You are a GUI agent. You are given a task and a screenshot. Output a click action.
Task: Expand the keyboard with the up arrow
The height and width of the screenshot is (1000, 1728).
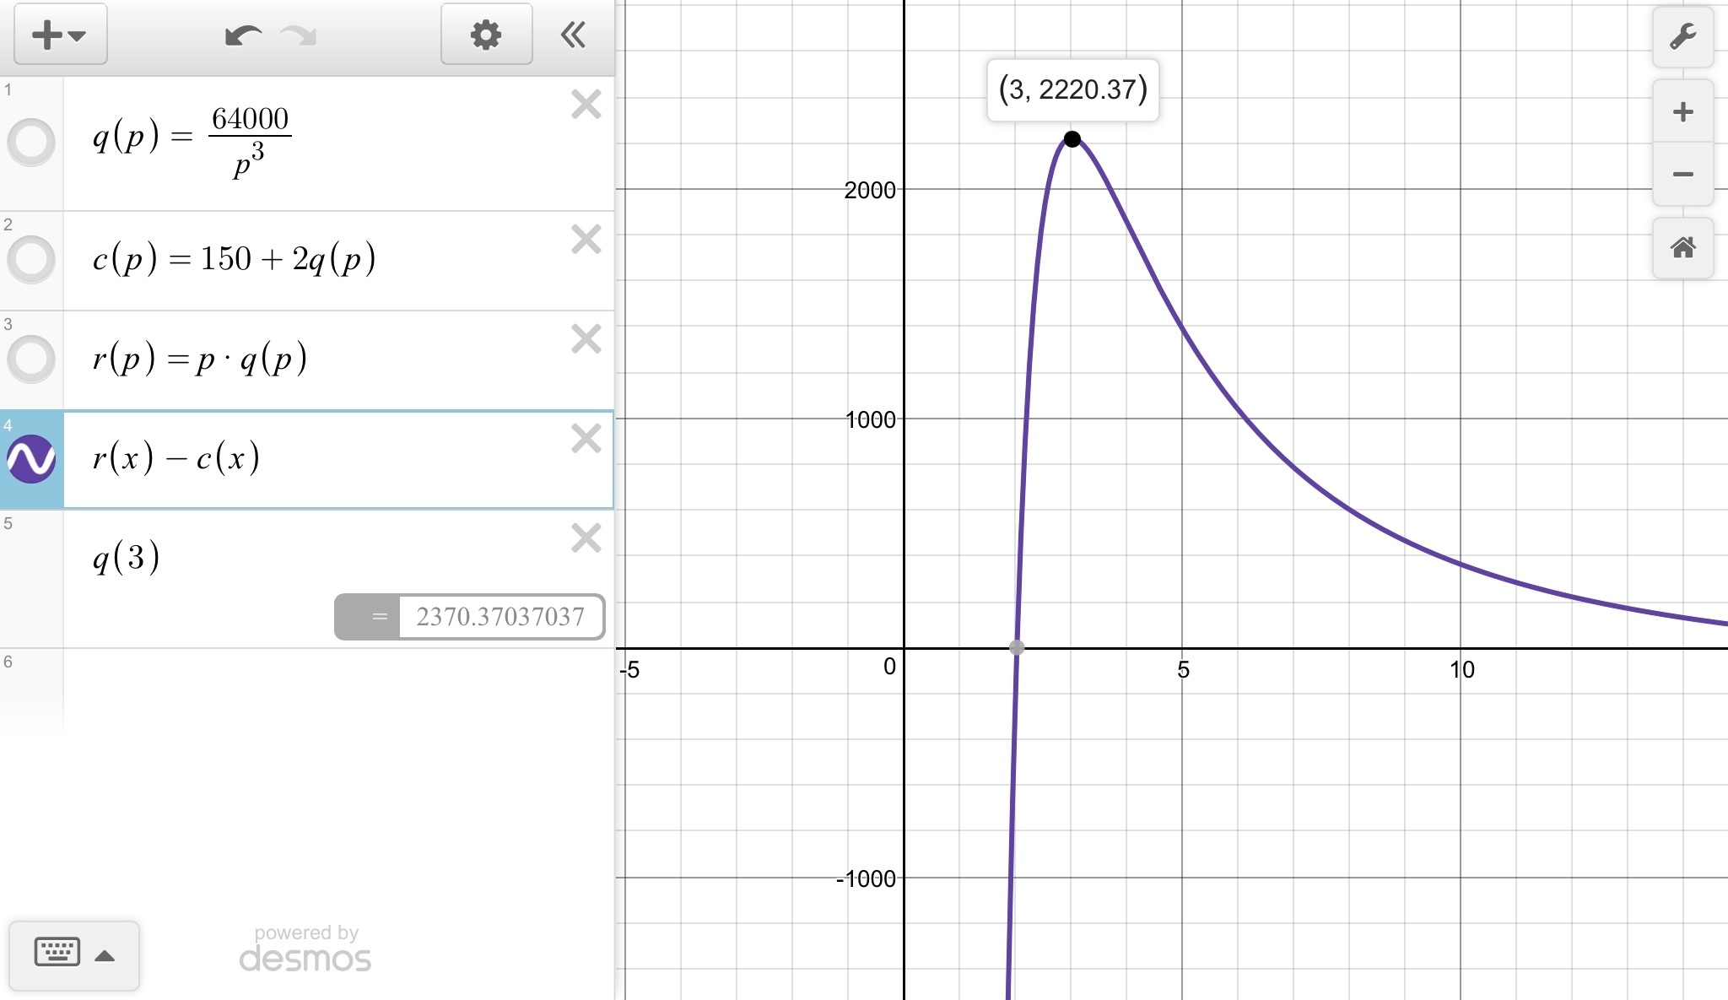[x=105, y=956]
